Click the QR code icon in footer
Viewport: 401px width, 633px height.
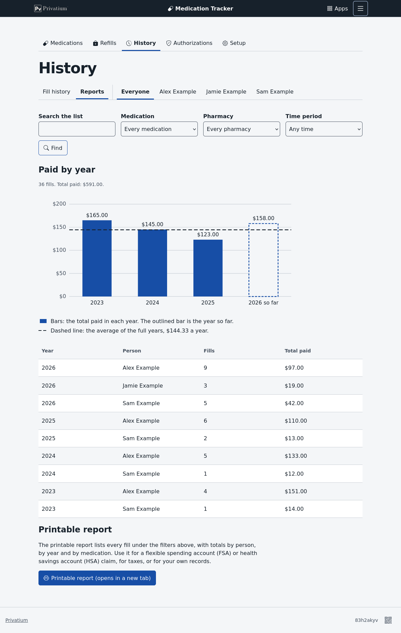[x=388, y=620]
